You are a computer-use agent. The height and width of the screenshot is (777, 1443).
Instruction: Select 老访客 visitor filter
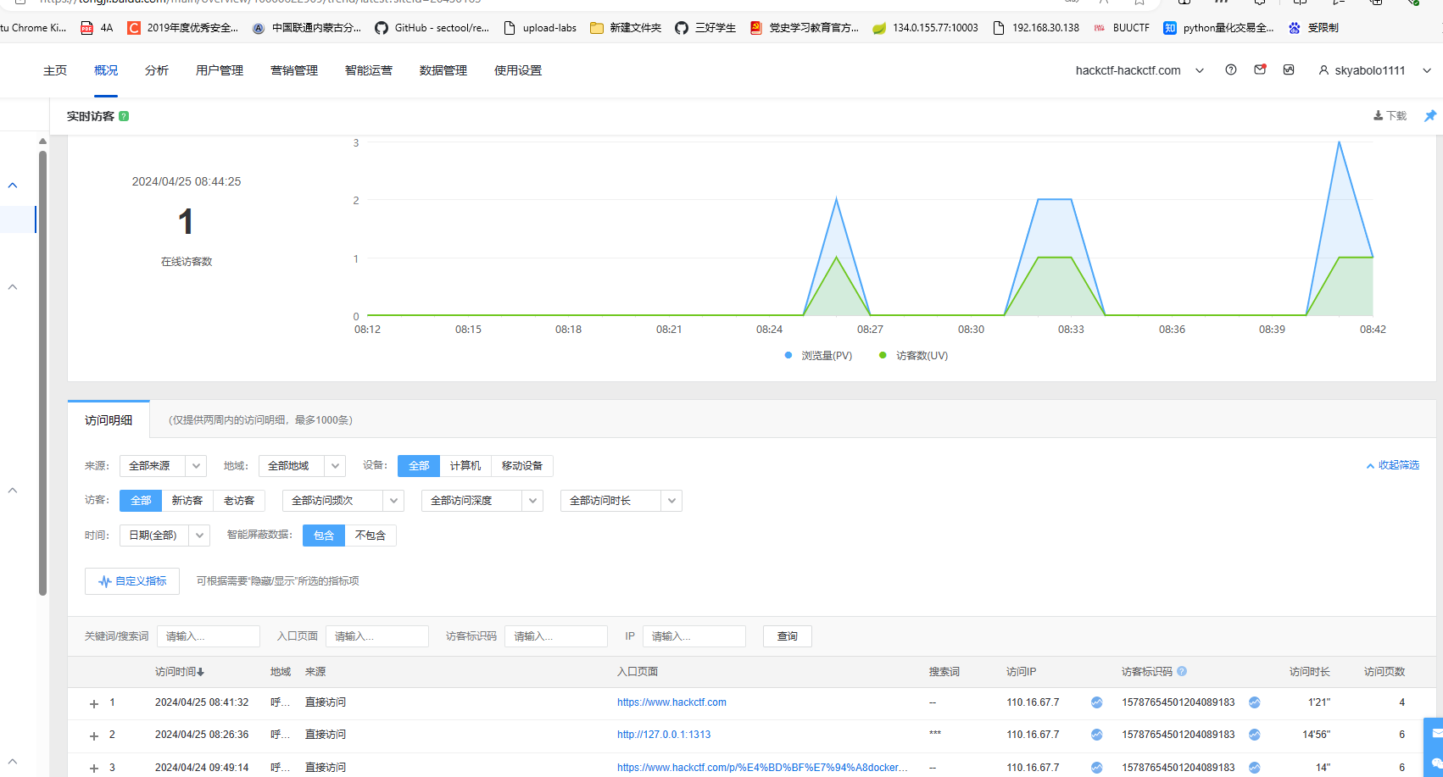pyautogui.click(x=239, y=501)
